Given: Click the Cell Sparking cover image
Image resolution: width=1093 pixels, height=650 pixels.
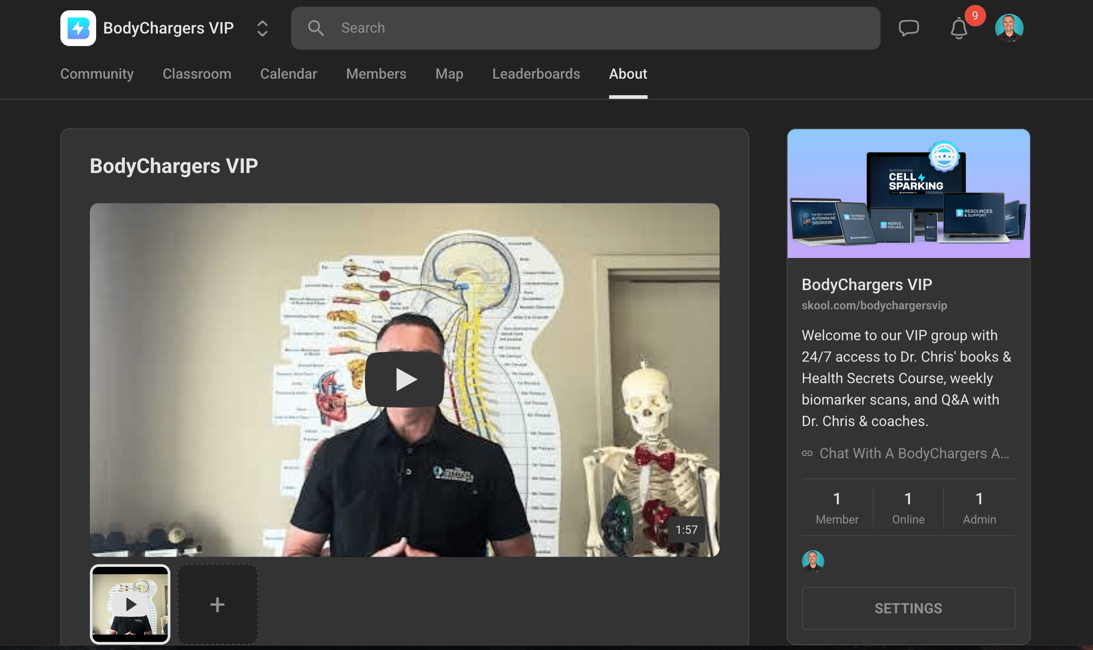Looking at the screenshot, I should tap(908, 194).
